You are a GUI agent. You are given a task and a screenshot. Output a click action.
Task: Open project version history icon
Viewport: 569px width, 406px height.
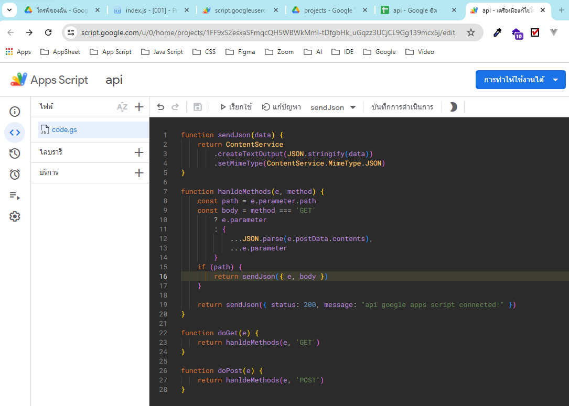[15, 153]
